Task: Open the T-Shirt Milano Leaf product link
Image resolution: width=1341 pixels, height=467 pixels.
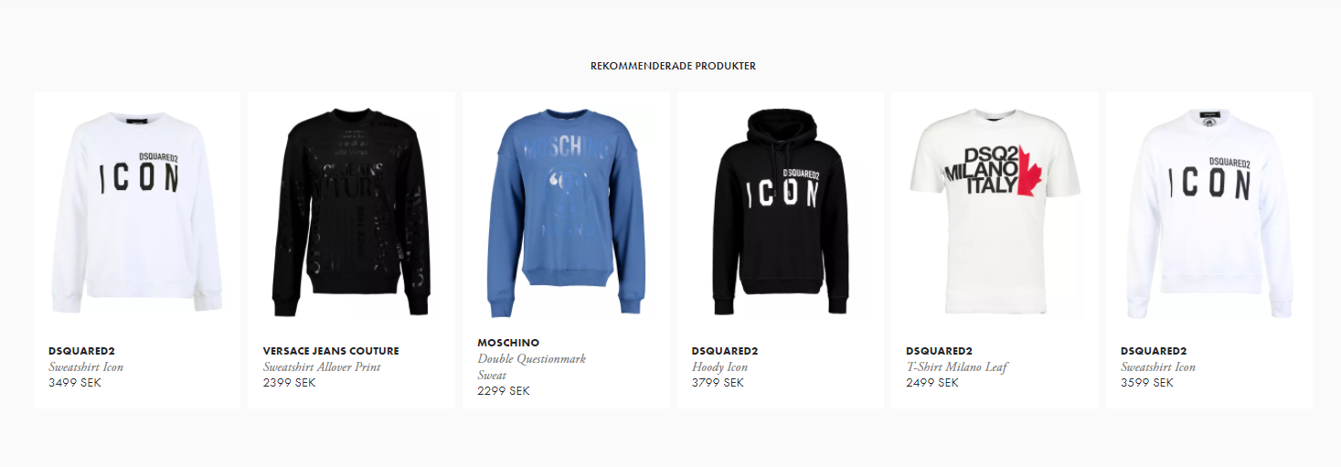Action: 956,366
